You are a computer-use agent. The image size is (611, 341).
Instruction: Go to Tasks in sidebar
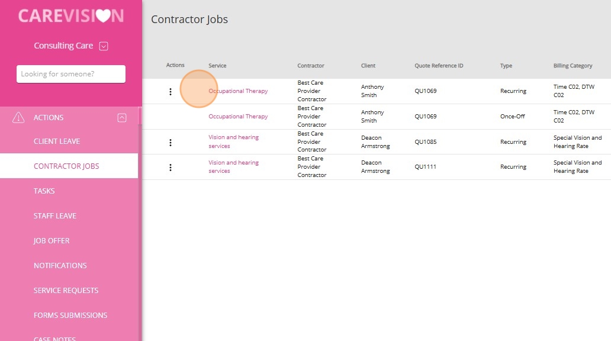tap(44, 191)
